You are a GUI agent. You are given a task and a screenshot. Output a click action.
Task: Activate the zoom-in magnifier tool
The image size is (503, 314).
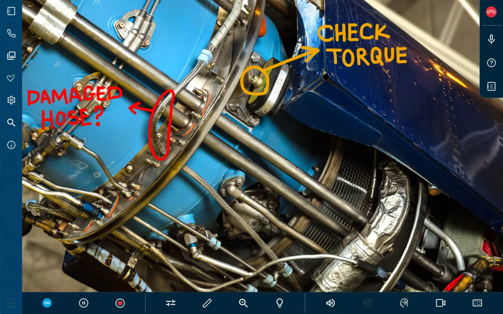(243, 303)
